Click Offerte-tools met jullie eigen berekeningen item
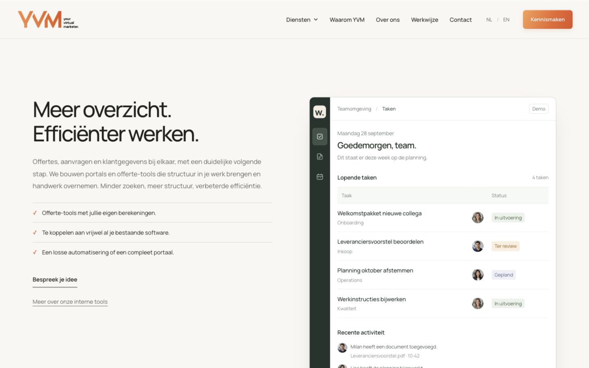 pyautogui.click(x=99, y=213)
